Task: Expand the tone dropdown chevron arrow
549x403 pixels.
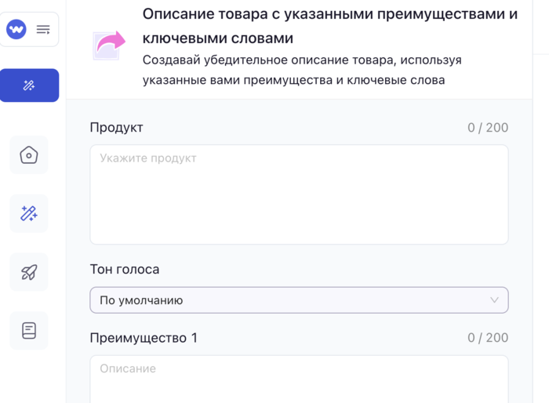Action: coord(494,300)
